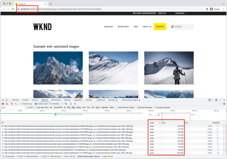
Task: Open the MAGAZINE nav link
Action: (x=109, y=27)
